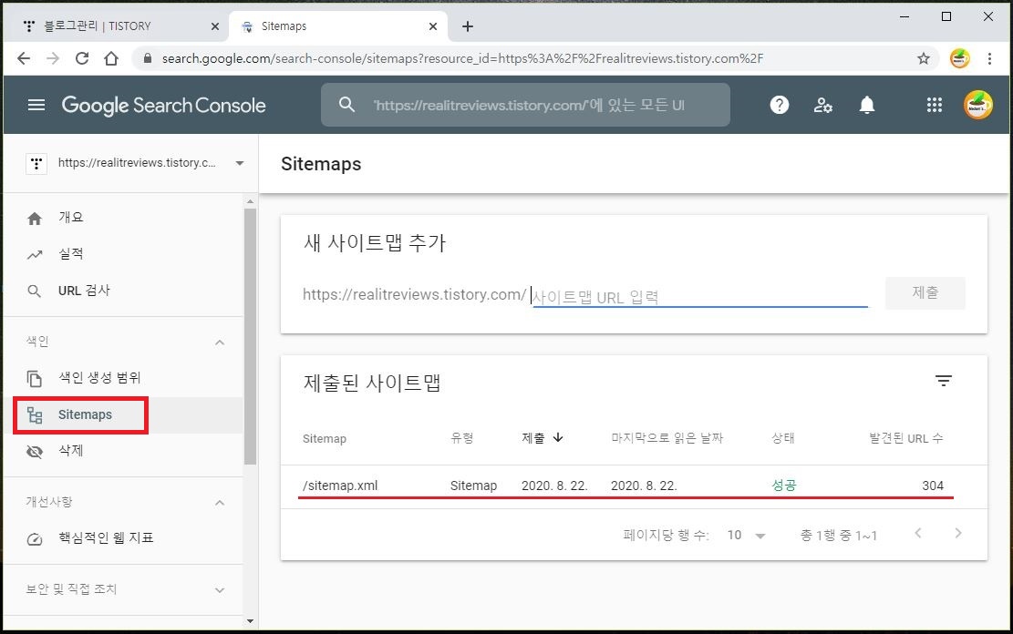Go to the browser home page
Viewport: 1013px width, 634px height.
[111, 58]
